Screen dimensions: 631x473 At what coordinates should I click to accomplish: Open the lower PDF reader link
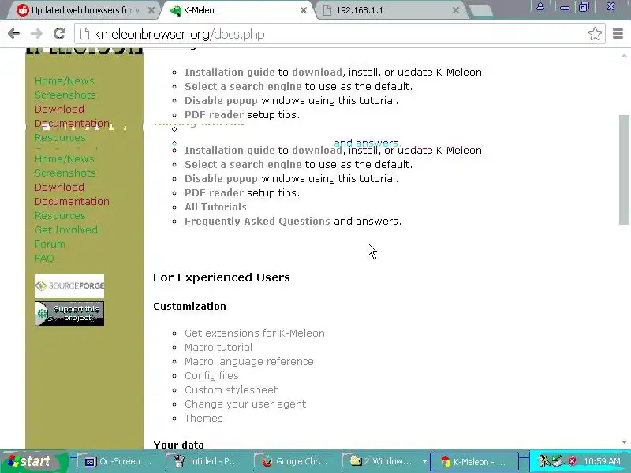click(x=214, y=193)
